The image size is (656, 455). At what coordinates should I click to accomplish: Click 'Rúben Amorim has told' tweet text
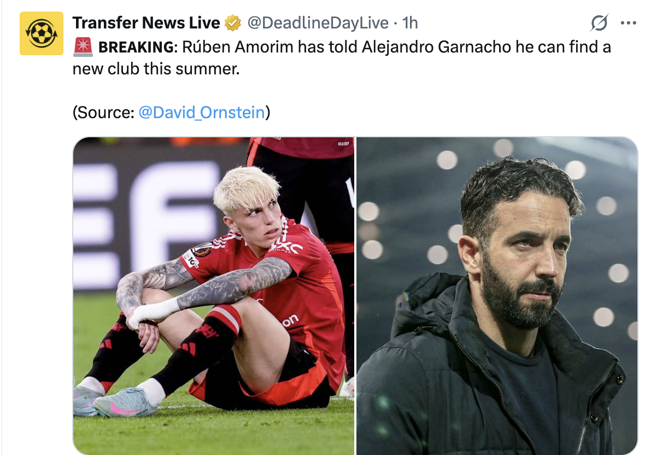click(x=270, y=48)
